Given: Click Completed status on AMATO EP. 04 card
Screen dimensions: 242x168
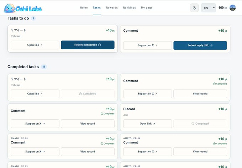Looking at the screenshot, I should (220, 143).
